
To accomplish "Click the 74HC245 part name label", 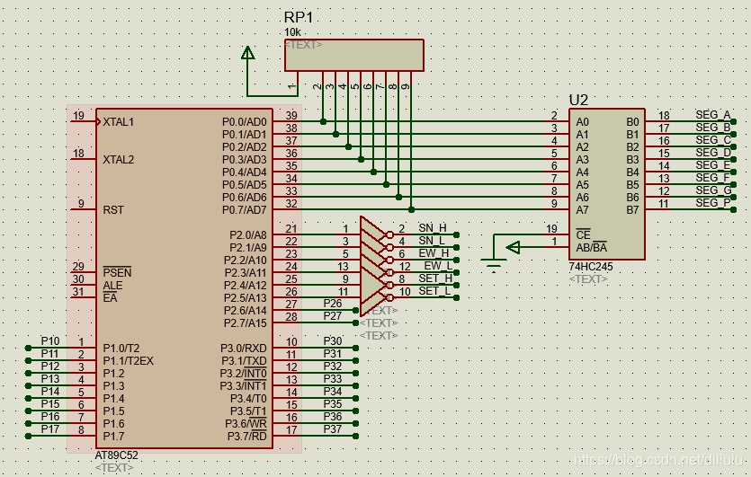I will [591, 267].
